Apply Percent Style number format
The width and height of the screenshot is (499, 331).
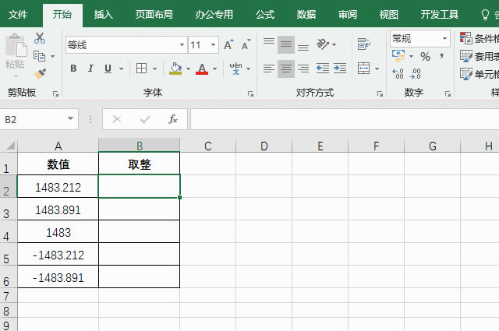click(x=425, y=56)
